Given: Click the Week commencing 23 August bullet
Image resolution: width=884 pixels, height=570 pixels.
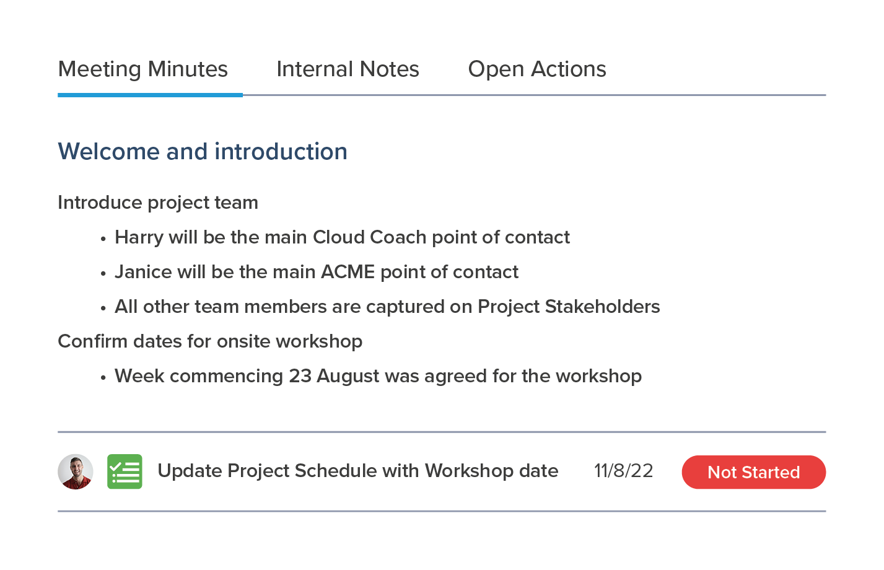Looking at the screenshot, I should coord(378,376).
